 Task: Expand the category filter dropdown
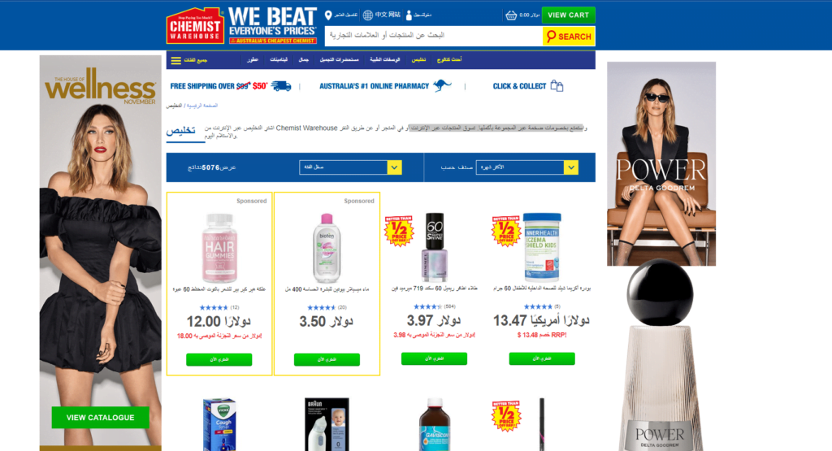click(350, 167)
